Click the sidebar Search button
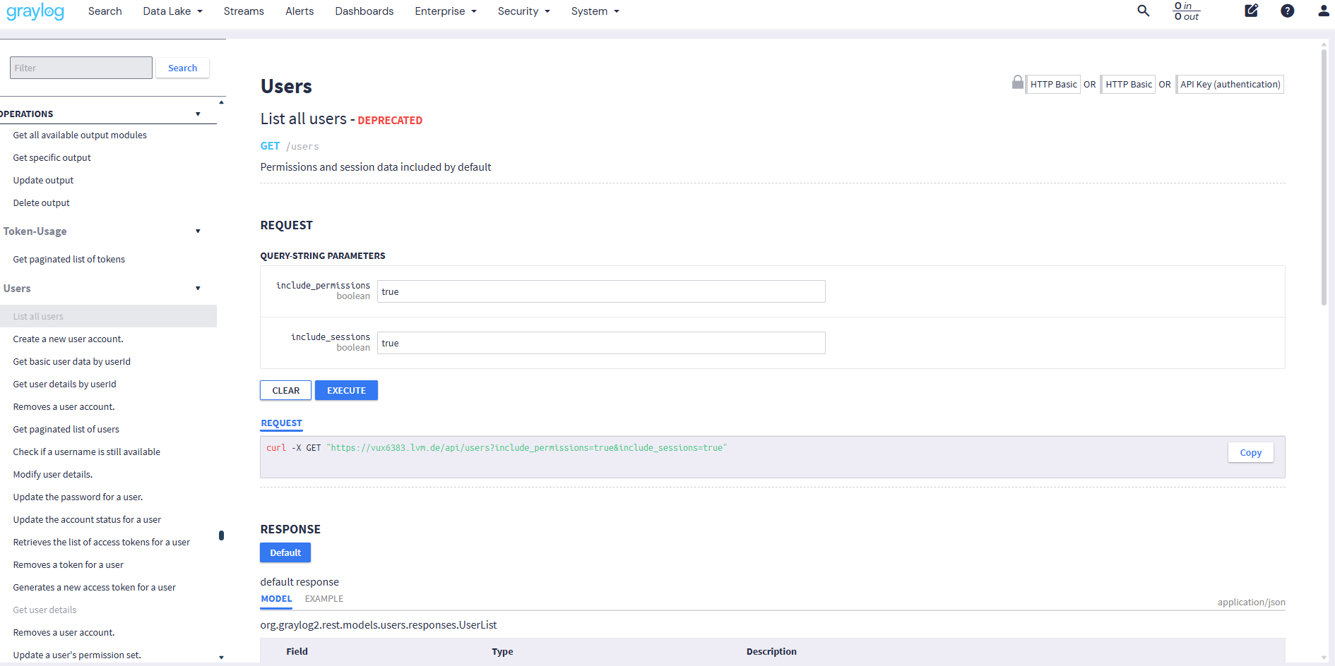 [x=182, y=68]
